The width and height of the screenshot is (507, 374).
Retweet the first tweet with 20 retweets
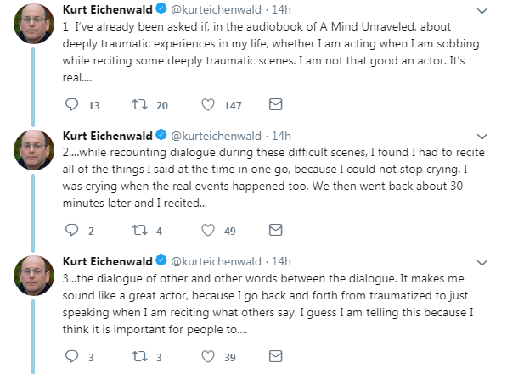tap(139, 104)
